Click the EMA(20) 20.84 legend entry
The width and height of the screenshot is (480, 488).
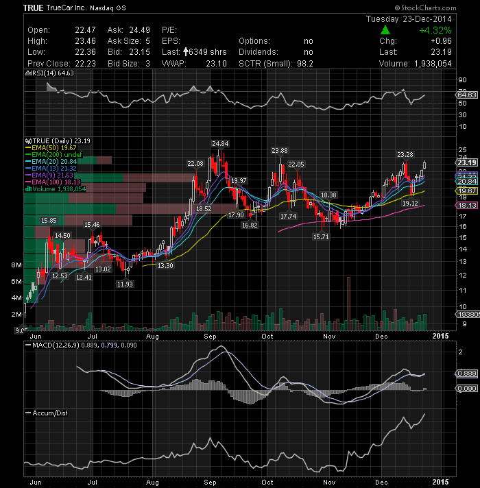[54, 162]
